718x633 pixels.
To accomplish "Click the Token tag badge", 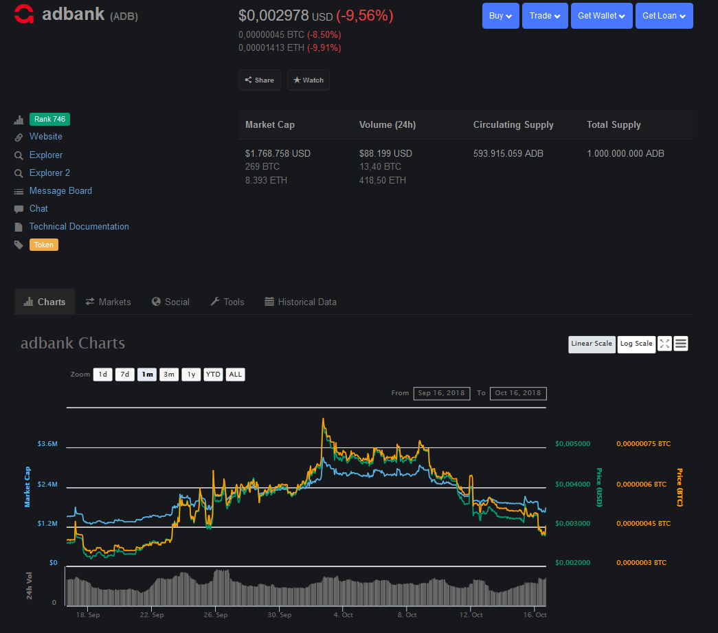I will [43, 245].
